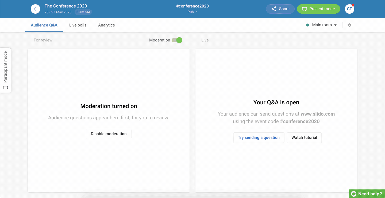This screenshot has height=198, width=385.
Task: Click the CT user avatar
Action: [x=349, y=9]
